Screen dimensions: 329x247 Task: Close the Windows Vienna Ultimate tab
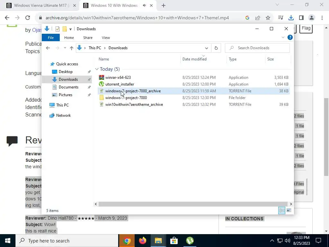pyautogui.click(x=75, y=6)
